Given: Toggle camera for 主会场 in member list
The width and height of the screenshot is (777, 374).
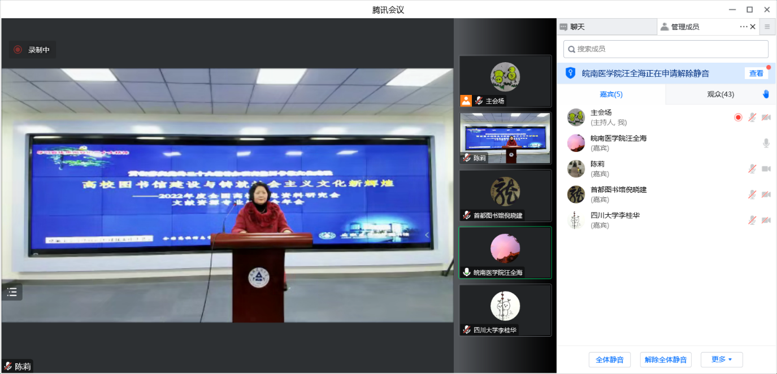Looking at the screenshot, I should 766,118.
